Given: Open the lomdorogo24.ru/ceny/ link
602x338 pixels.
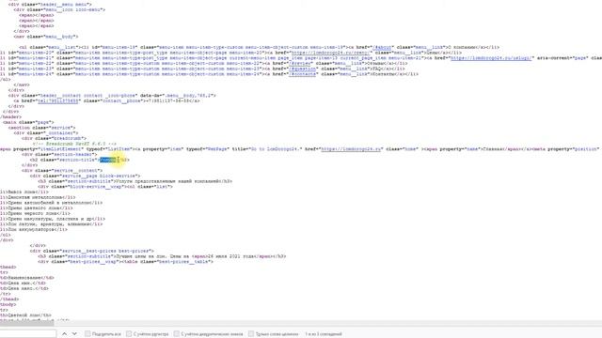Looking at the screenshot, I should click(331, 53).
